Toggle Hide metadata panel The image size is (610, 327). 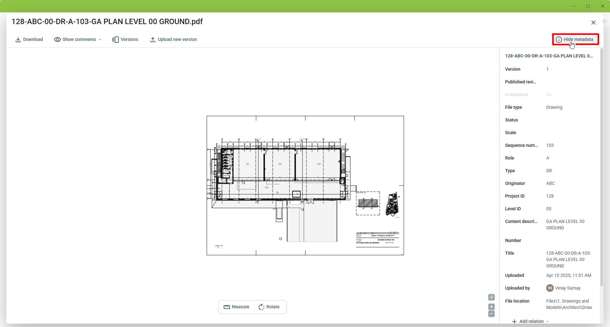click(575, 39)
